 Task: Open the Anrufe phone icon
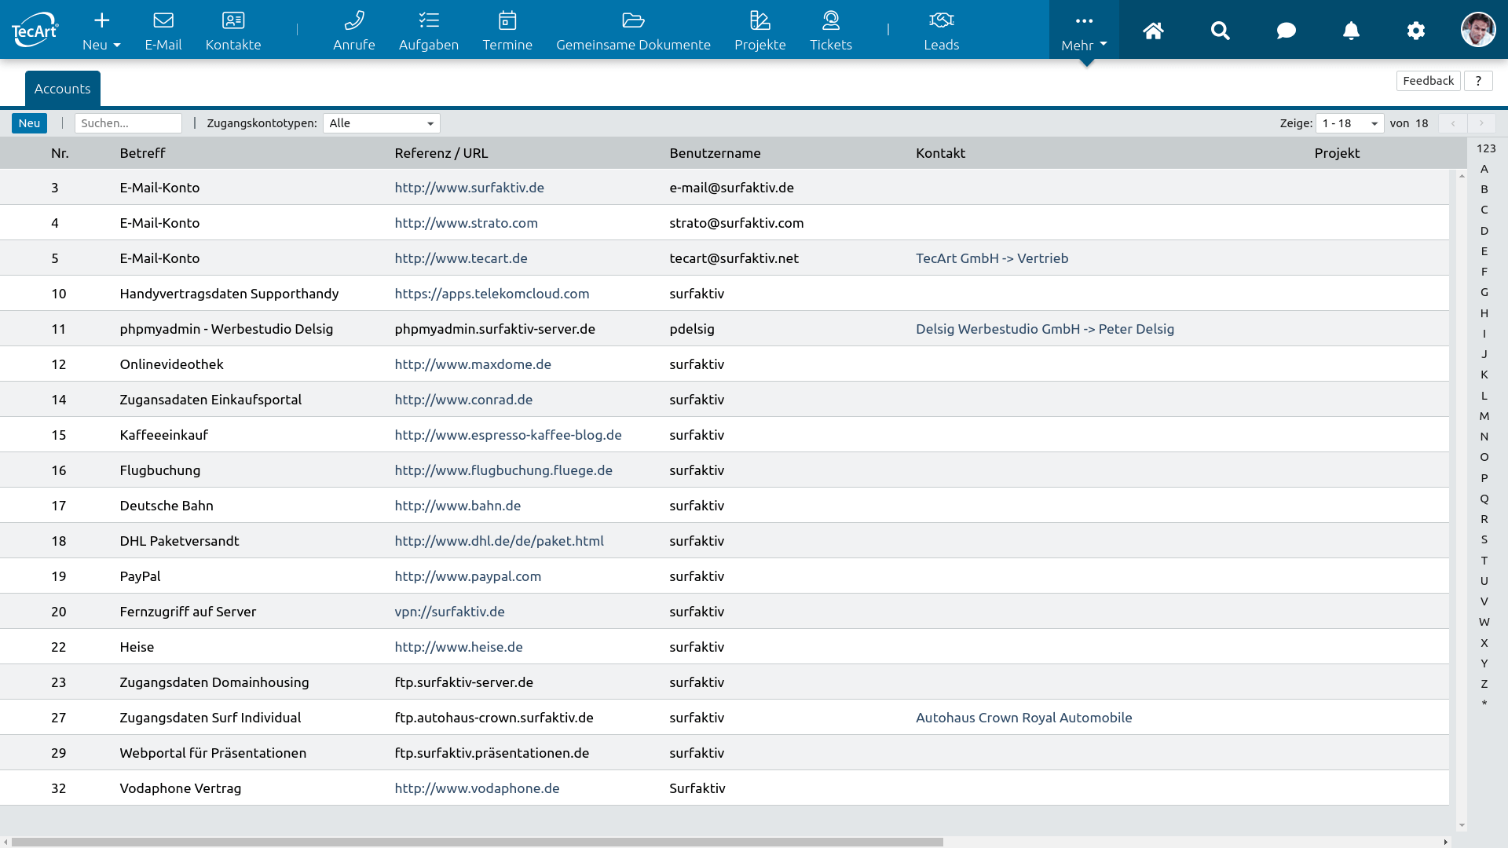pyautogui.click(x=353, y=21)
